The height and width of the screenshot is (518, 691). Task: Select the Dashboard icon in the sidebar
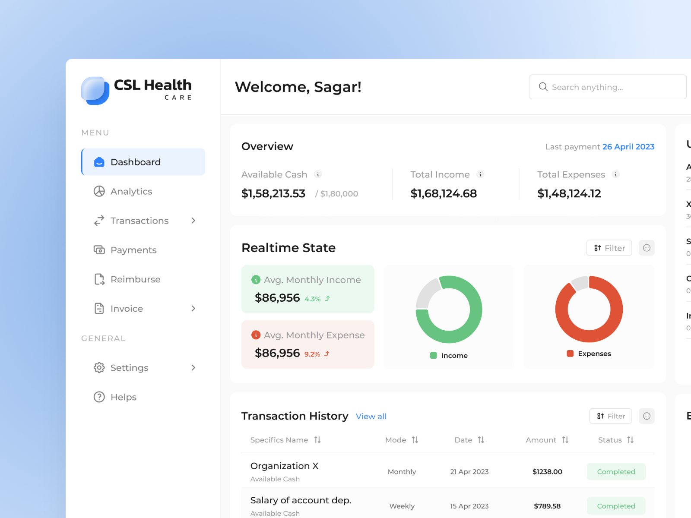click(99, 162)
